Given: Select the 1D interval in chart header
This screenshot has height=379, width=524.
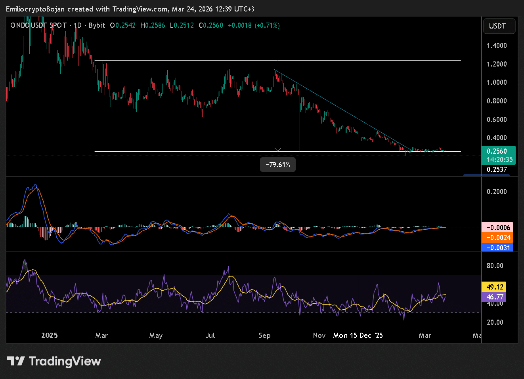Looking at the screenshot, I should click(78, 25).
